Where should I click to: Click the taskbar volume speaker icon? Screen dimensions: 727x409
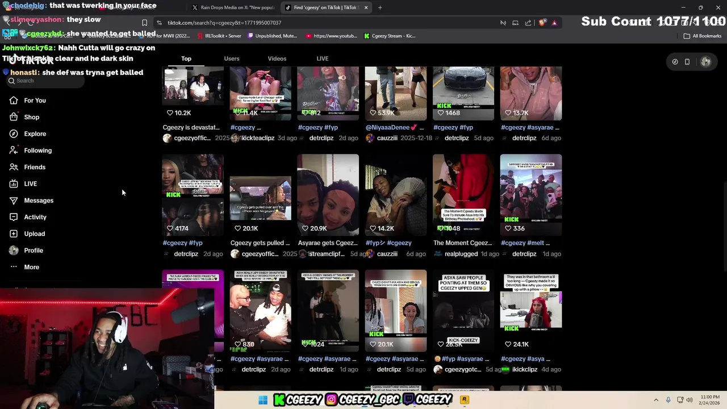(x=690, y=400)
